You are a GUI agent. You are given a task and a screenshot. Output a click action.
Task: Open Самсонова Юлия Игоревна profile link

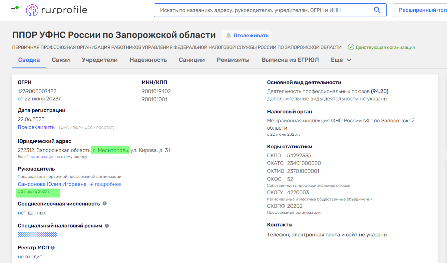click(x=52, y=184)
